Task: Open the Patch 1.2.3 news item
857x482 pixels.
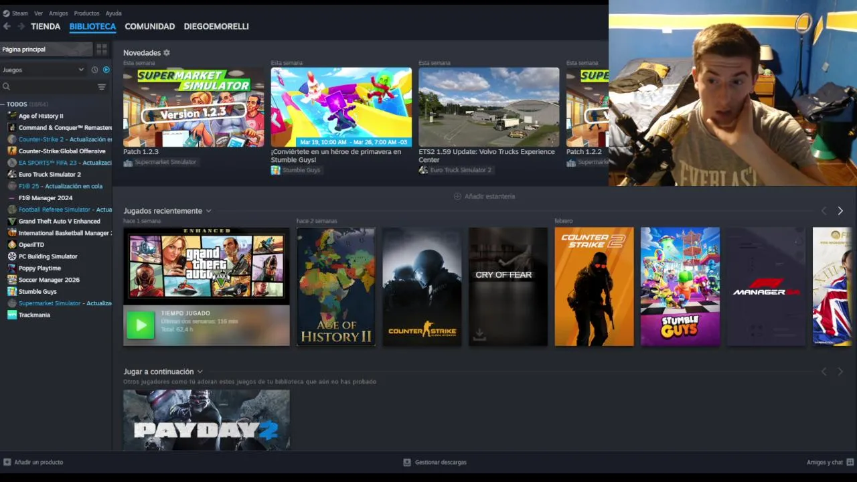Action: [193, 107]
